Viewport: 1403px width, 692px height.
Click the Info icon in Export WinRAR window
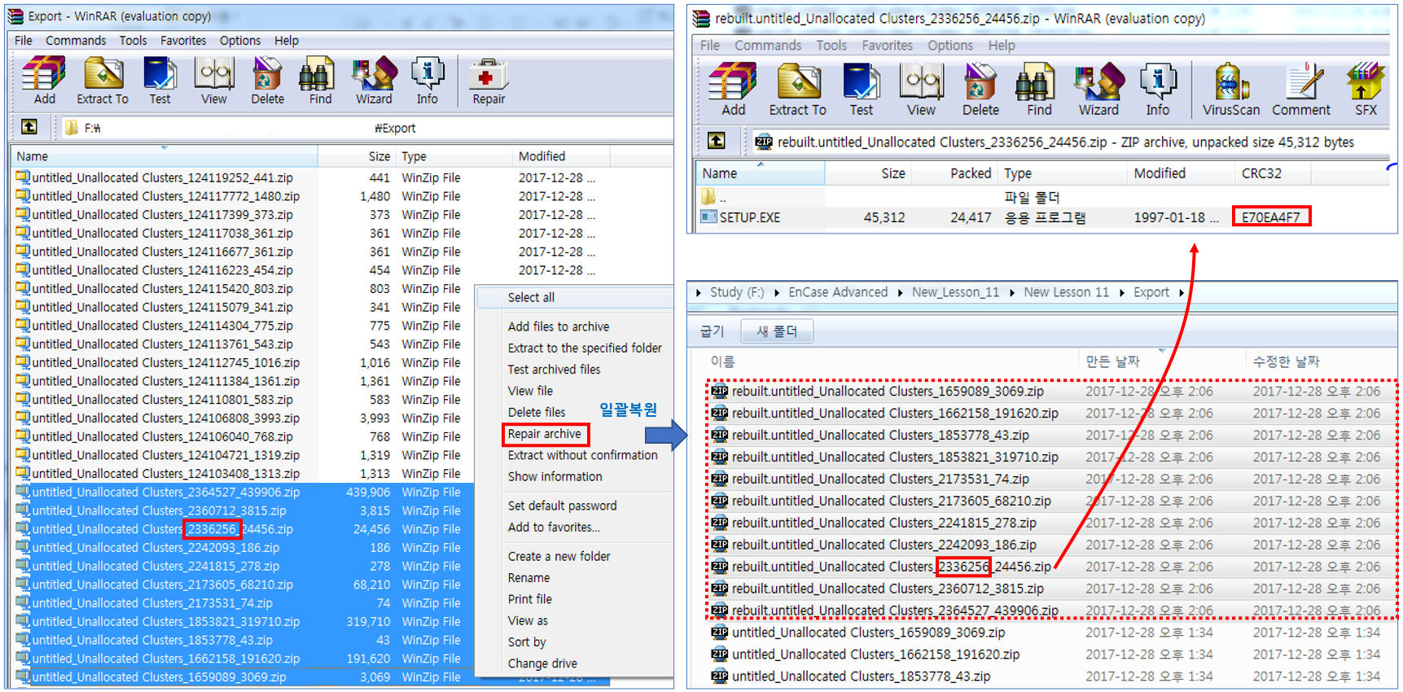point(427,81)
